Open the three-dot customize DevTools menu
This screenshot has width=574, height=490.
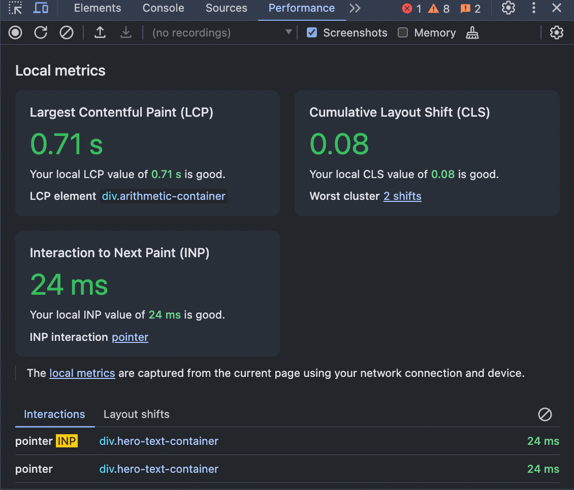tap(533, 8)
